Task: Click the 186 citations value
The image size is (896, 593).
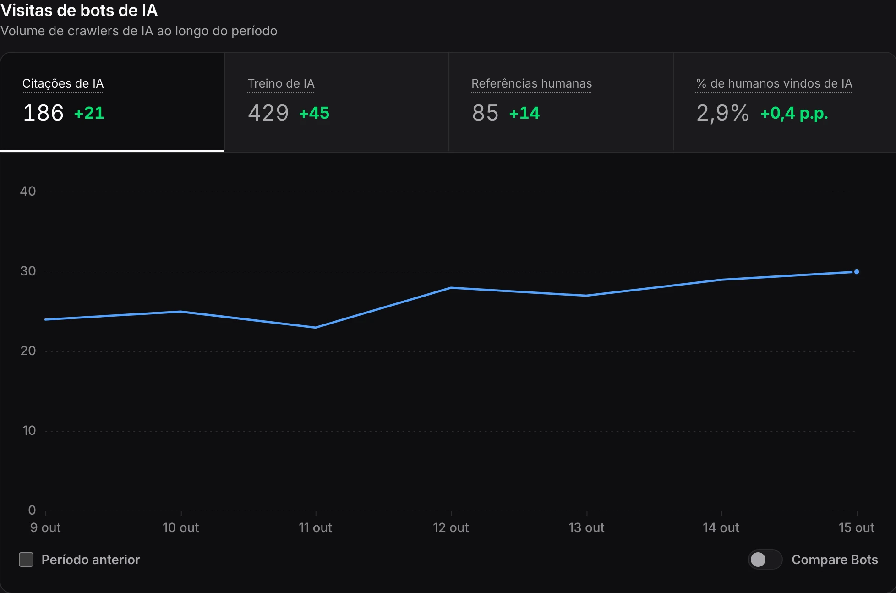Action: [x=44, y=113]
